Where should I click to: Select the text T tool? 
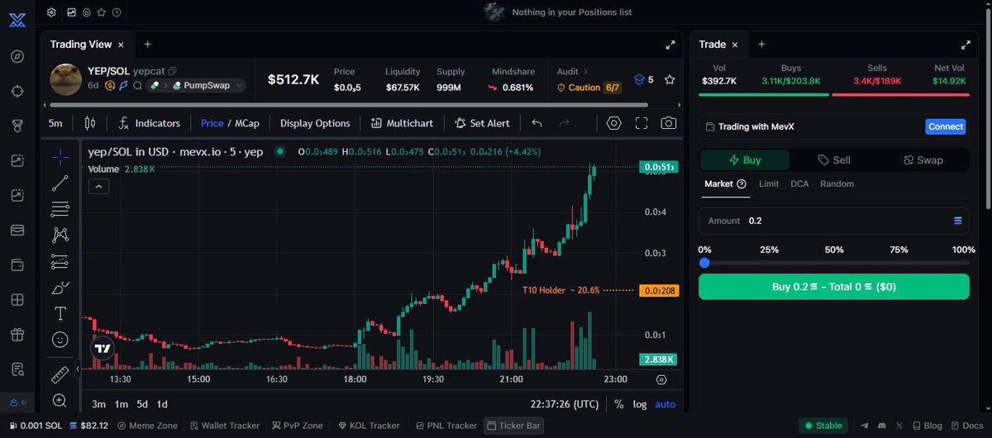(60, 313)
